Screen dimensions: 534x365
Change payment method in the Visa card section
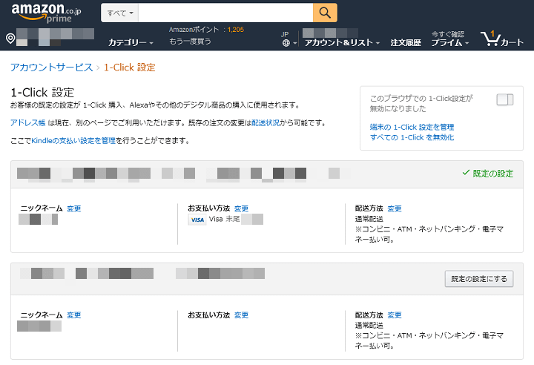click(x=241, y=208)
